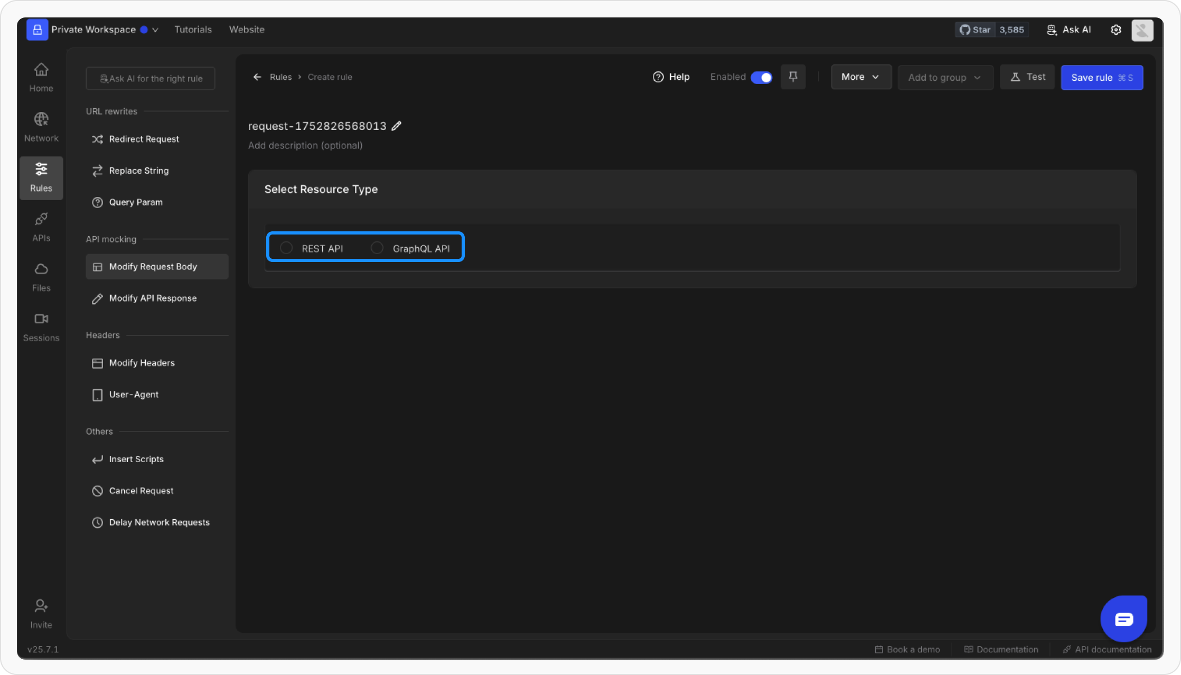The image size is (1181, 675).
Task: Open the Add to group dropdown
Action: (945, 78)
